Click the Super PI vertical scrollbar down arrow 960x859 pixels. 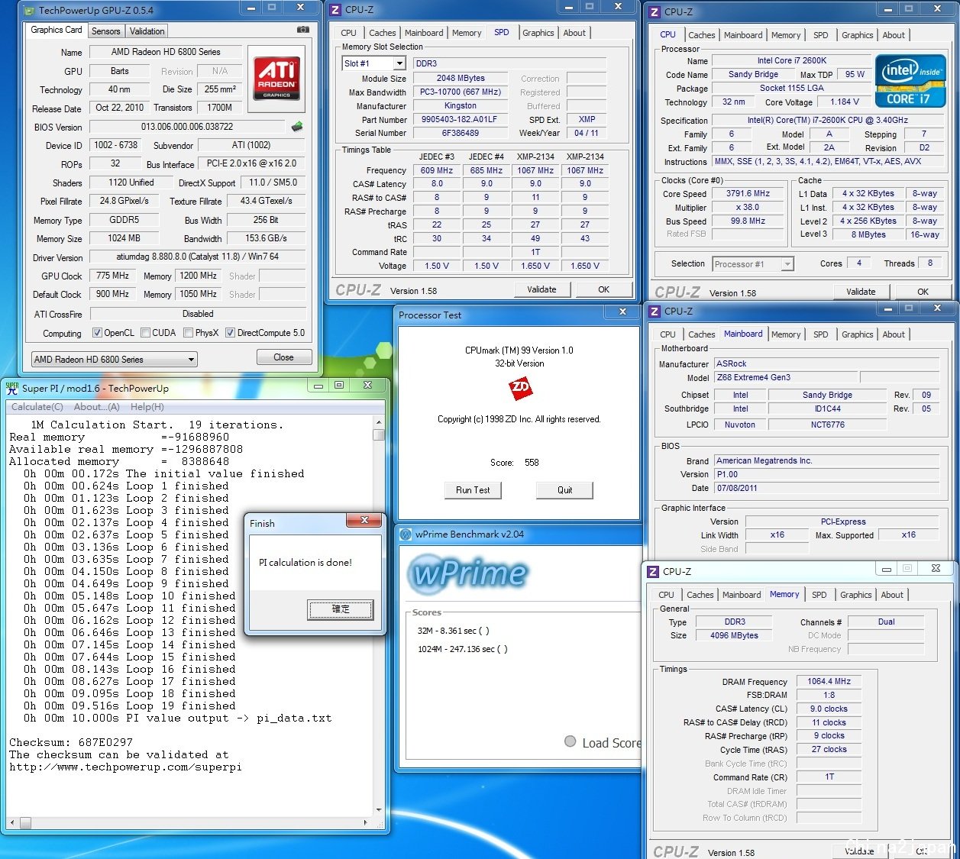pos(379,810)
